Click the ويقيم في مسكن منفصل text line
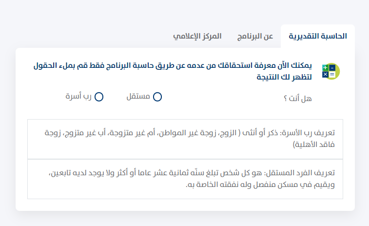The height and width of the screenshot is (226, 369). (x=260, y=185)
